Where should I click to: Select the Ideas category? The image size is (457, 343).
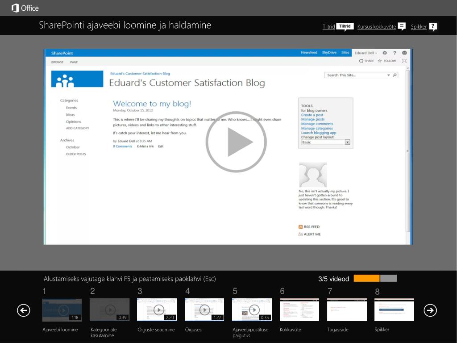70,115
